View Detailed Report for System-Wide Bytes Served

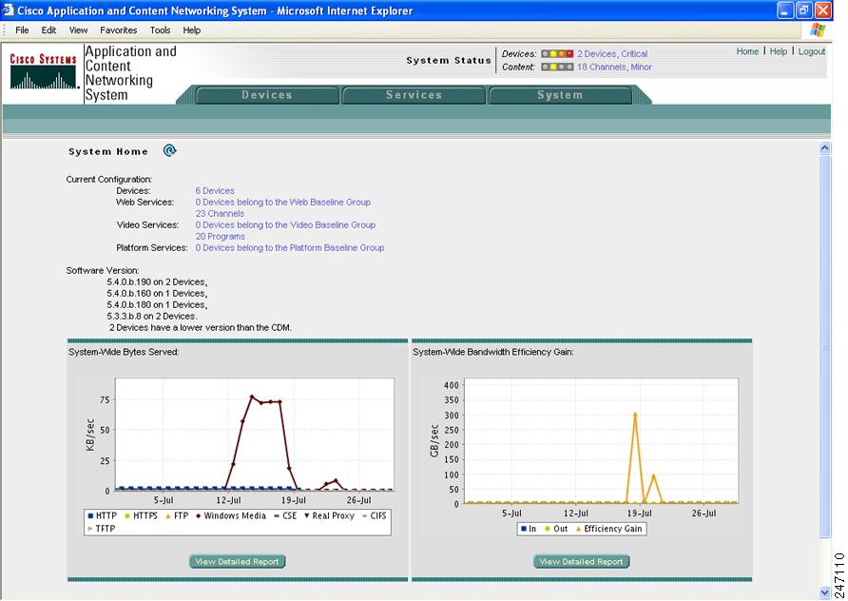click(x=237, y=561)
